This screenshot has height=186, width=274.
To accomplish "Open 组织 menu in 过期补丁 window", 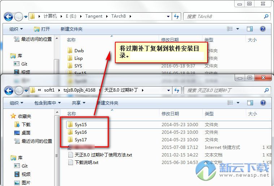I will pos(16,103).
